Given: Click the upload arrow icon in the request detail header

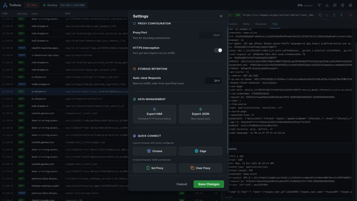Looking at the screenshot, I should [x=334, y=15].
